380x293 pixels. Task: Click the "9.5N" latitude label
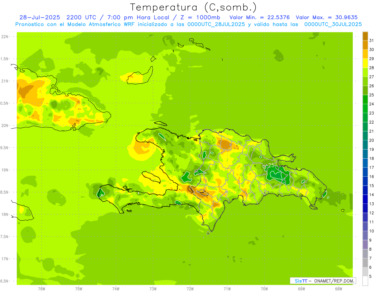click(5, 148)
